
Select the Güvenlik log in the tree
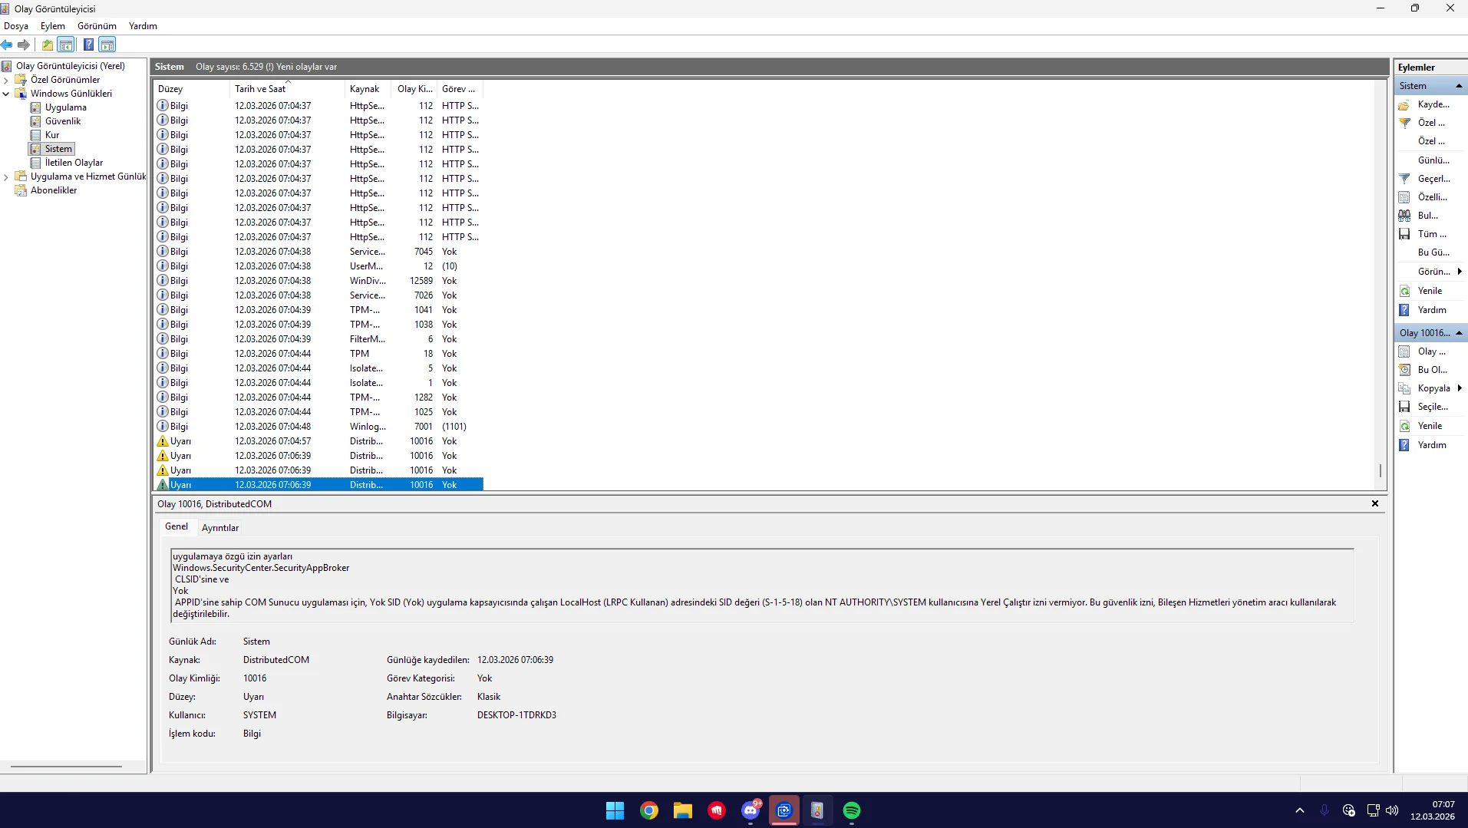[63, 121]
